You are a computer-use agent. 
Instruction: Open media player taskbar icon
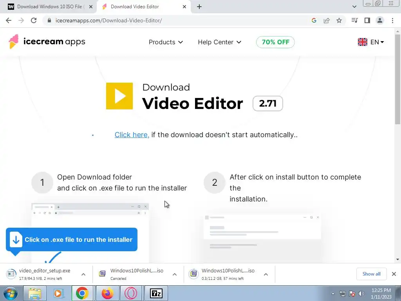point(58,293)
